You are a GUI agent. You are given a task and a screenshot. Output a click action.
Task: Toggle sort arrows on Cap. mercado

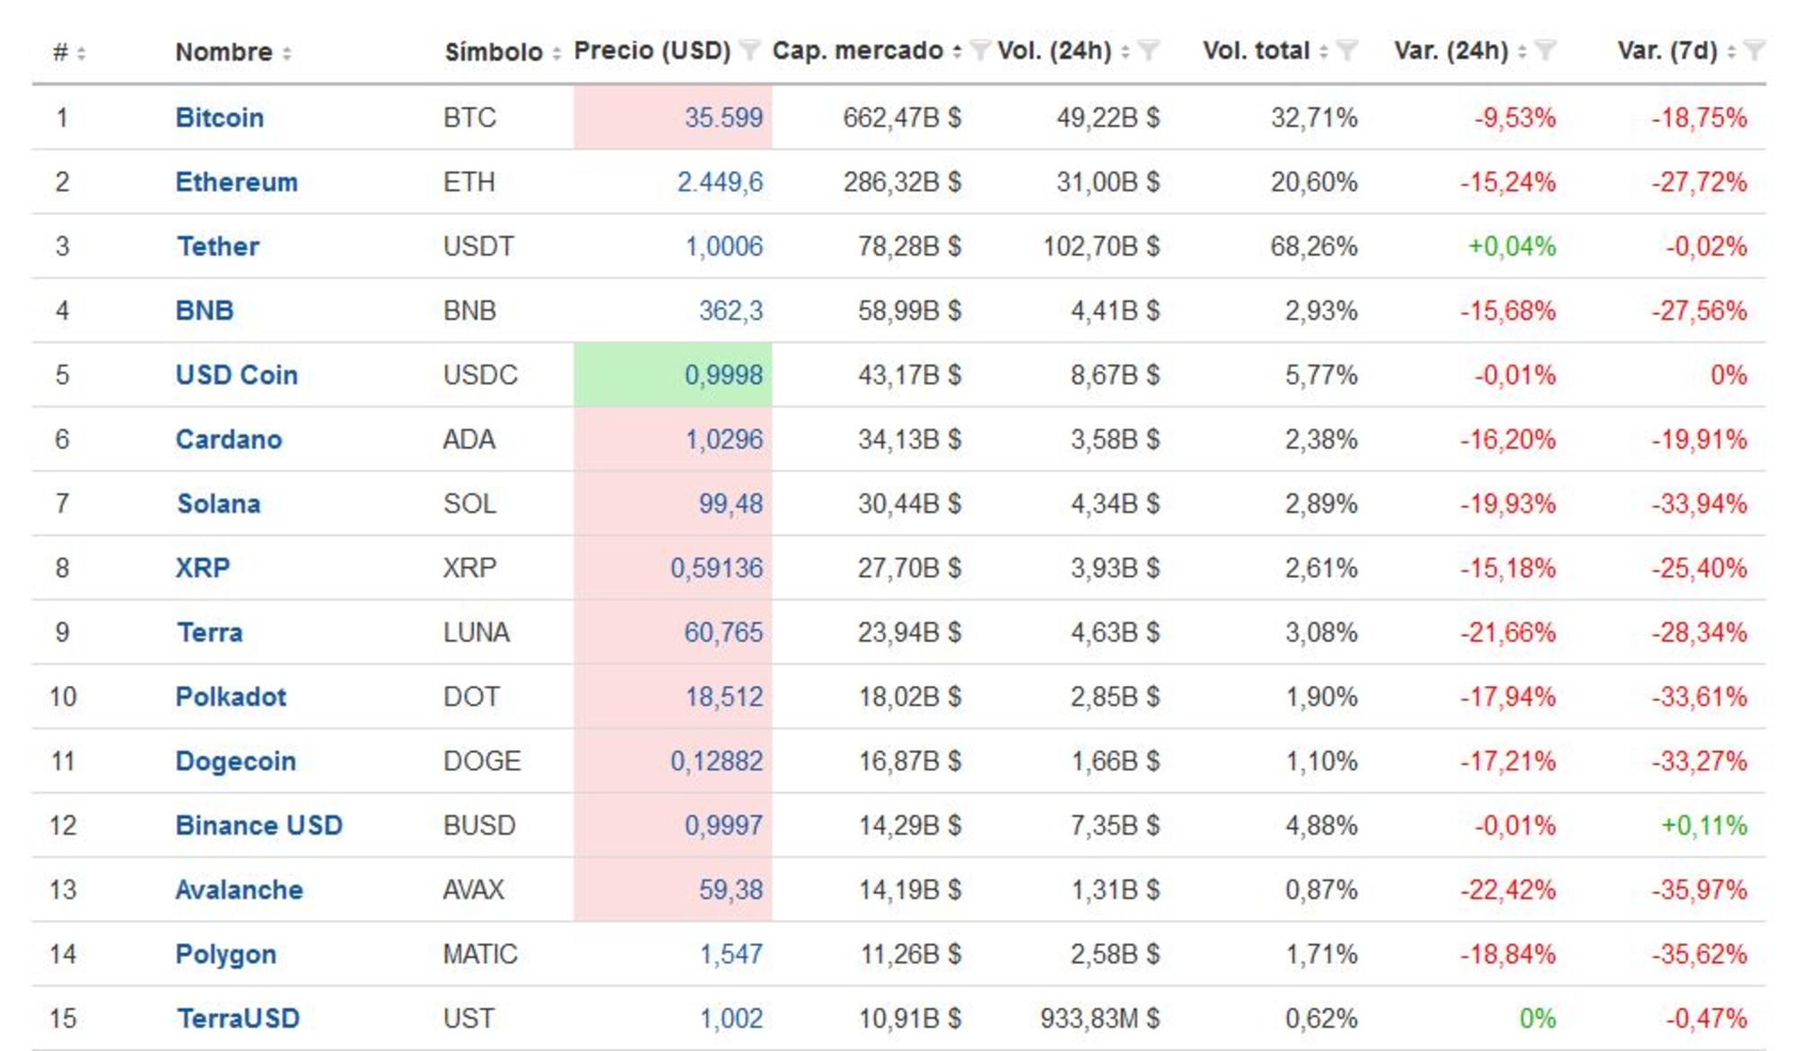click(x=958, y=51)
